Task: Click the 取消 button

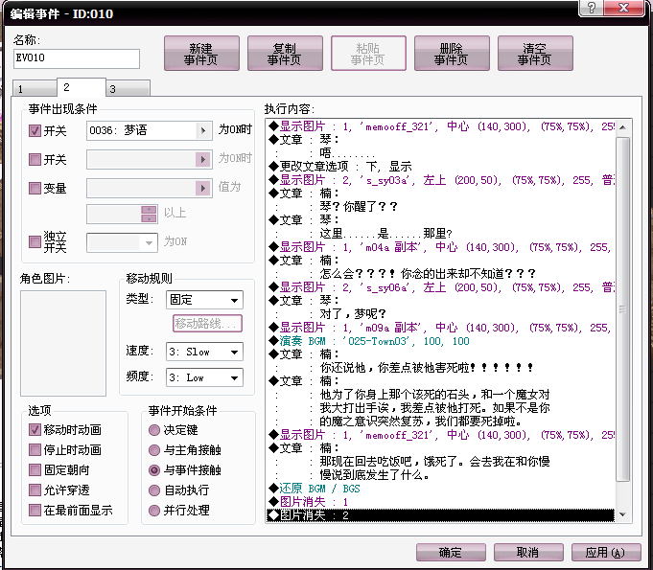Action: click(528, 552)
